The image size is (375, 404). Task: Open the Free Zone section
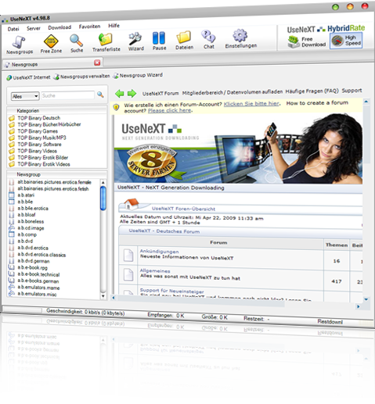pyautogui.click(x=51, y=44)
